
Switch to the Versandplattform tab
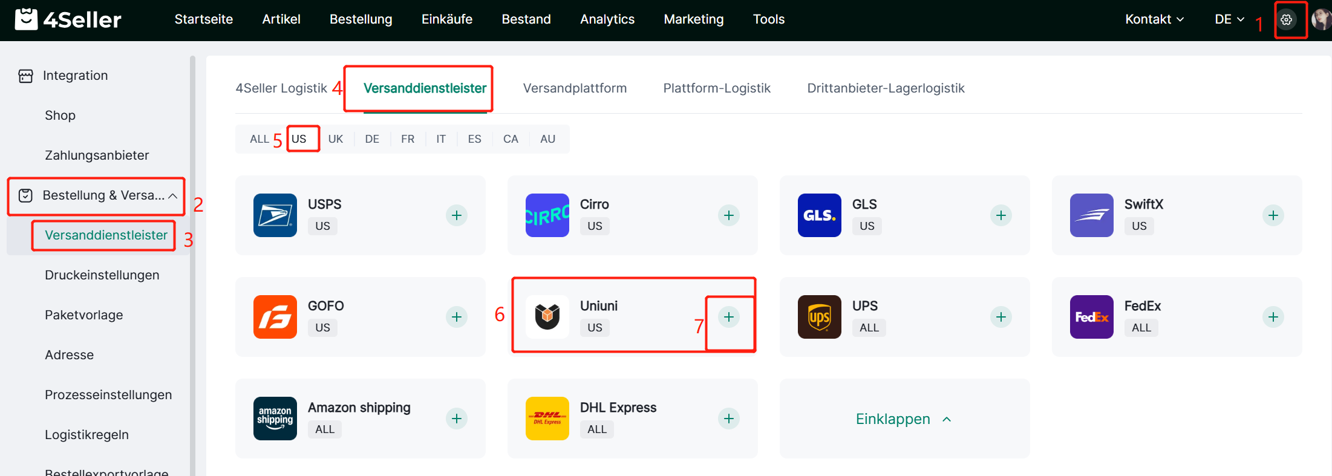575,88
